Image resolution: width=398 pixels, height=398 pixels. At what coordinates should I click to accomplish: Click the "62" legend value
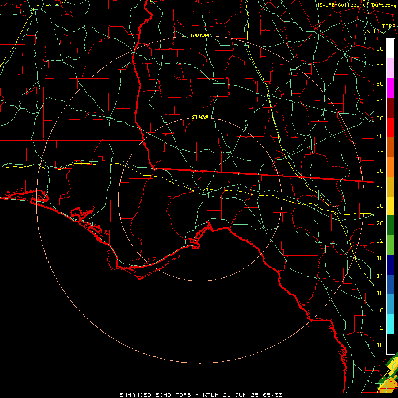tap(380, 66)
